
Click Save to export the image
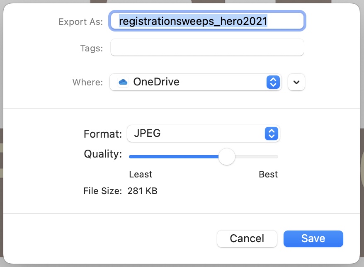(313, 238)
